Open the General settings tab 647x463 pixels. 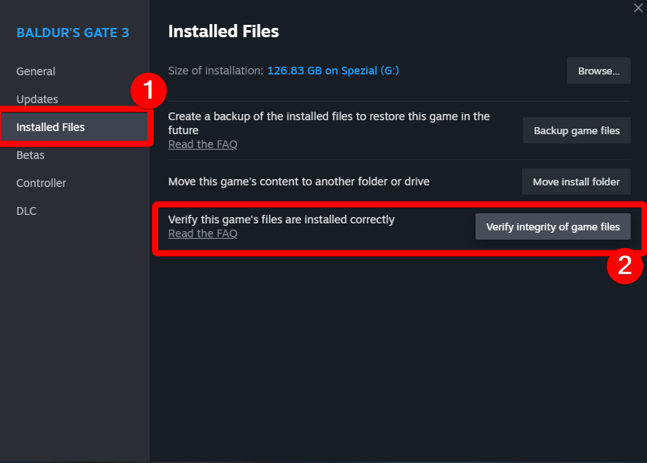tap(36, 71)
